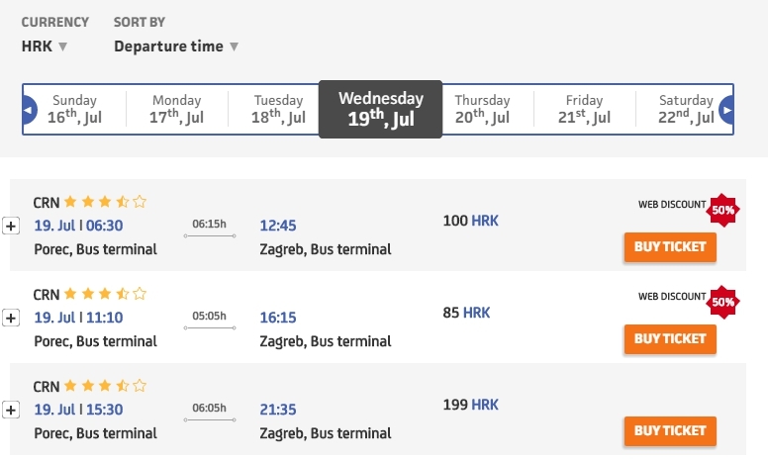Open the HRK currency dropdown

tap(45, 46)
